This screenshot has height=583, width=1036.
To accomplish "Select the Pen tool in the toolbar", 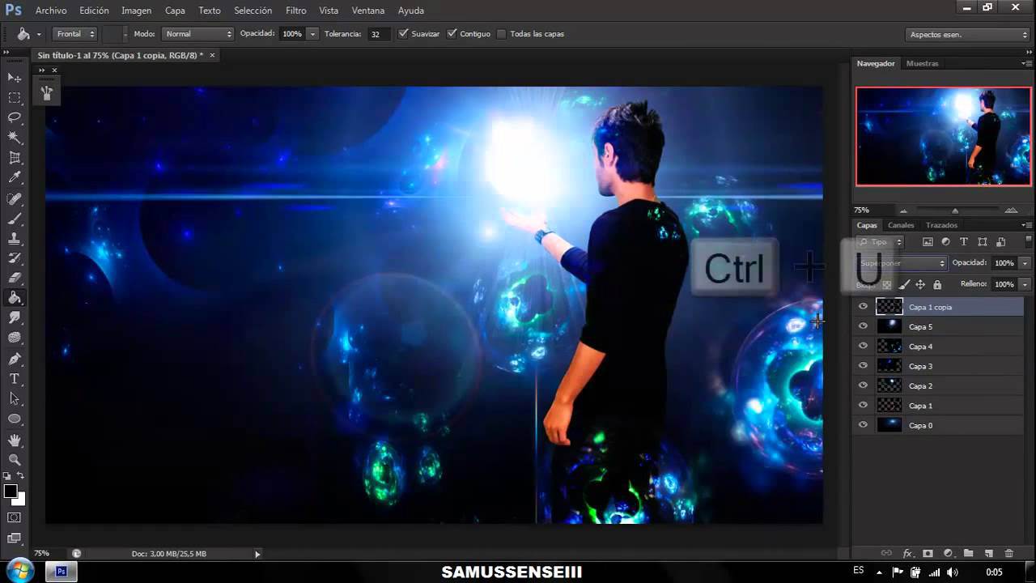I will [x=15, y=359].
